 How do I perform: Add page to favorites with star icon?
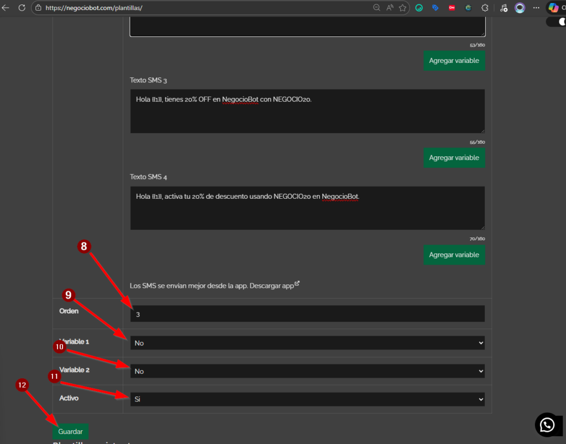[x=403, y=8]
